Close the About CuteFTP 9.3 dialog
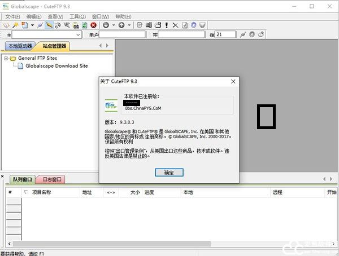The image size is (339, 256). [x=233, y=81]
